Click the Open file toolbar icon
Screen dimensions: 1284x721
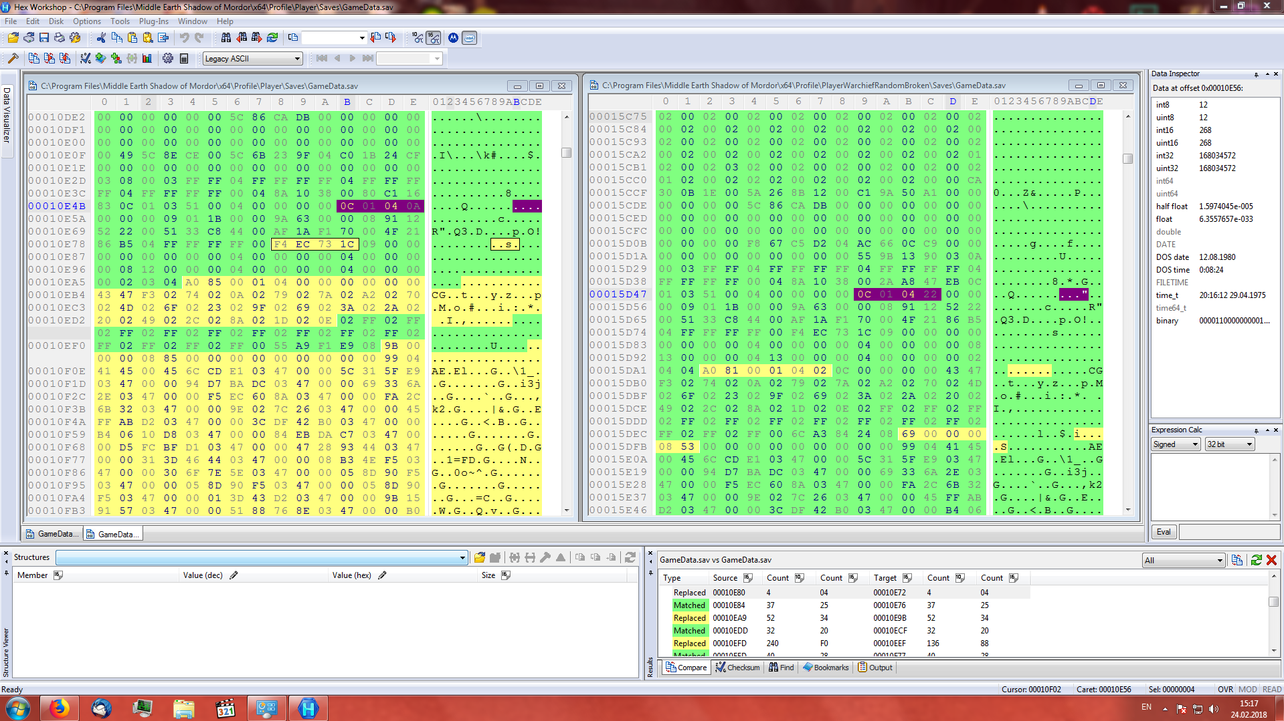[x=13, y=38]
